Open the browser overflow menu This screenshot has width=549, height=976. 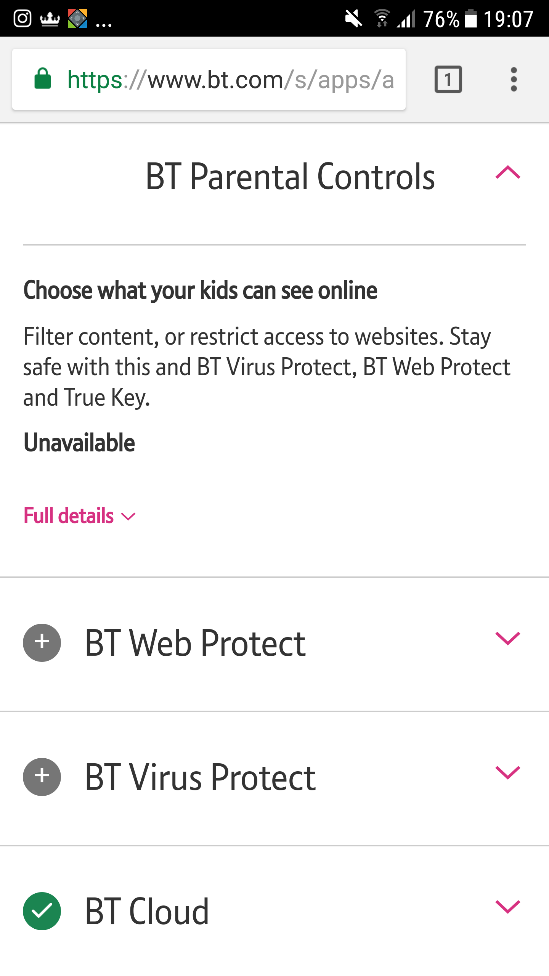(514, 79)
